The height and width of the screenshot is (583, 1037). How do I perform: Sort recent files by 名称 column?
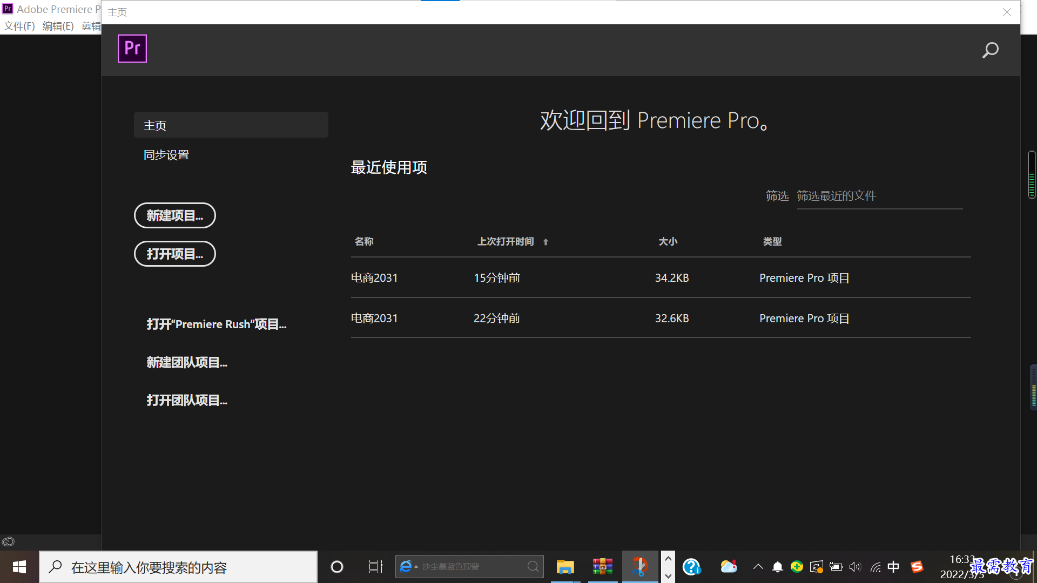364,241
